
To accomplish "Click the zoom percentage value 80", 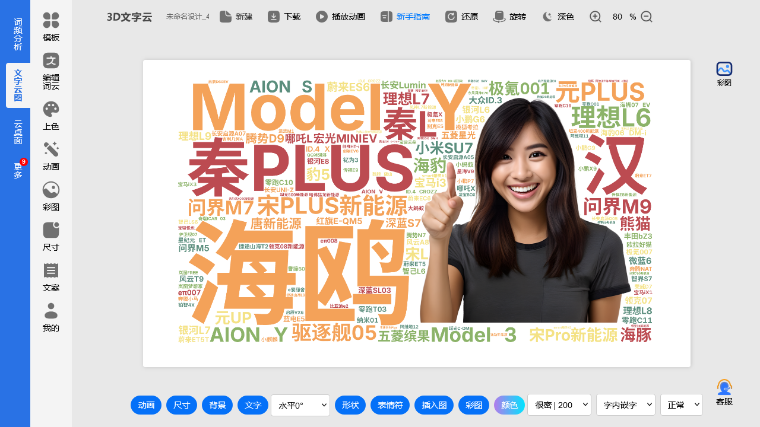I will (x=617, y=17).
